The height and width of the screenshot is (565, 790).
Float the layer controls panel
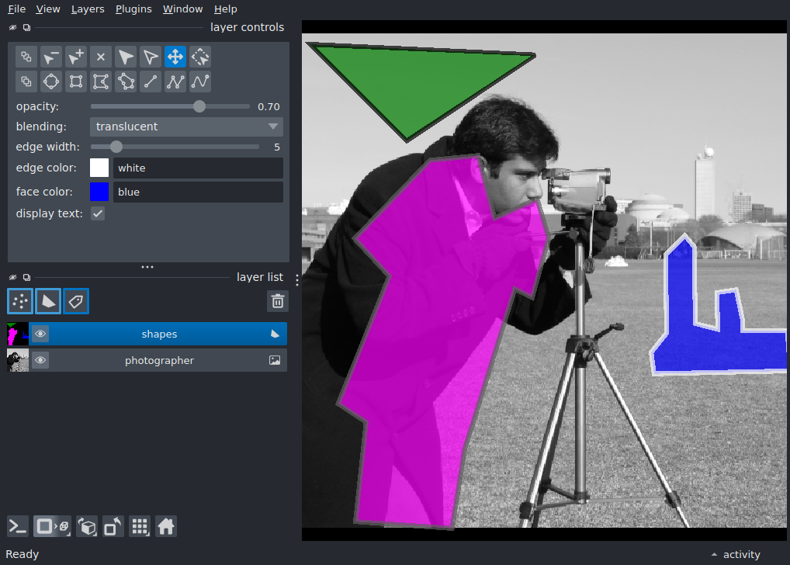click(x=26, y=27)
